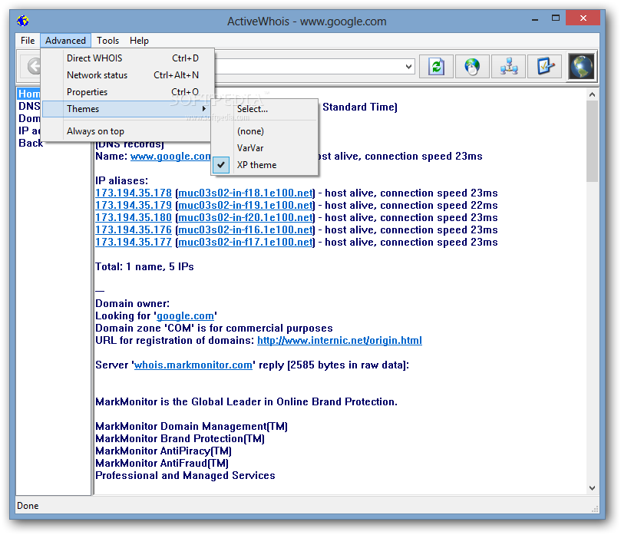Image resolution: width=621 pixels, height=535 pixels.
Task: Open the 173.194.35.177 IP link
Action: tap(134, 243)
